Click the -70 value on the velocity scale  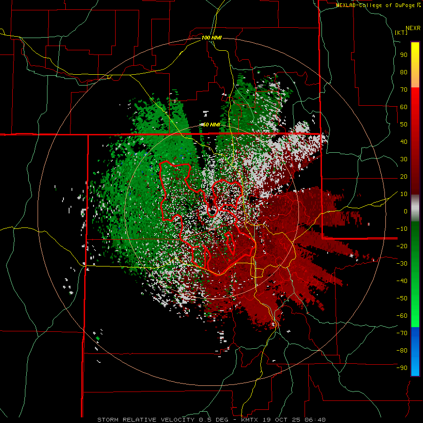point(402,333)
